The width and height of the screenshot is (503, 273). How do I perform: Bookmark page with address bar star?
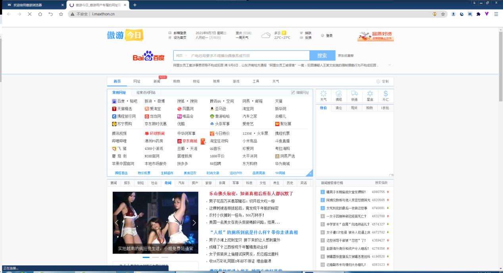[x=443, y=14]
